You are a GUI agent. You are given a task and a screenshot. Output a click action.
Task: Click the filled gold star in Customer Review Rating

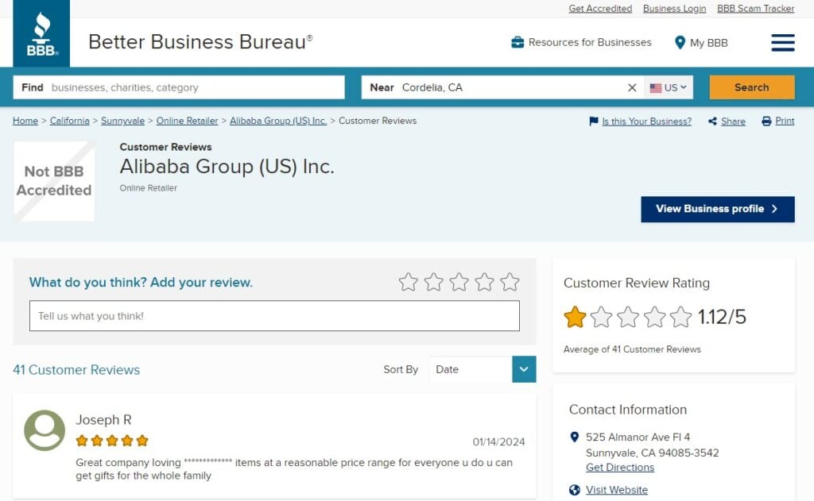[x=575, y=317]
